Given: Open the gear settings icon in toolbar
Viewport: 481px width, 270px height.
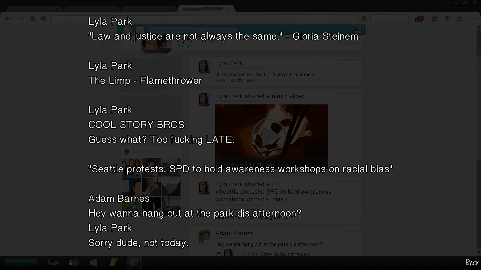Looking at the screenshot, I should [43, 18].
